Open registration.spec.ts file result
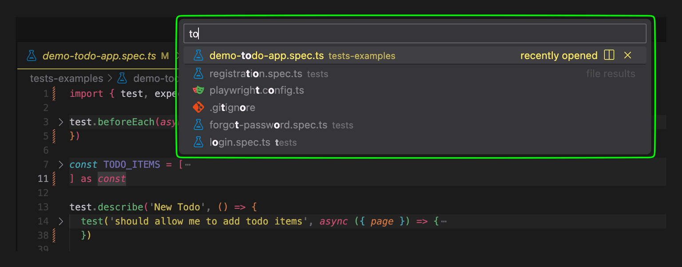This screenshot has width=682, height=267. point(415,74)
